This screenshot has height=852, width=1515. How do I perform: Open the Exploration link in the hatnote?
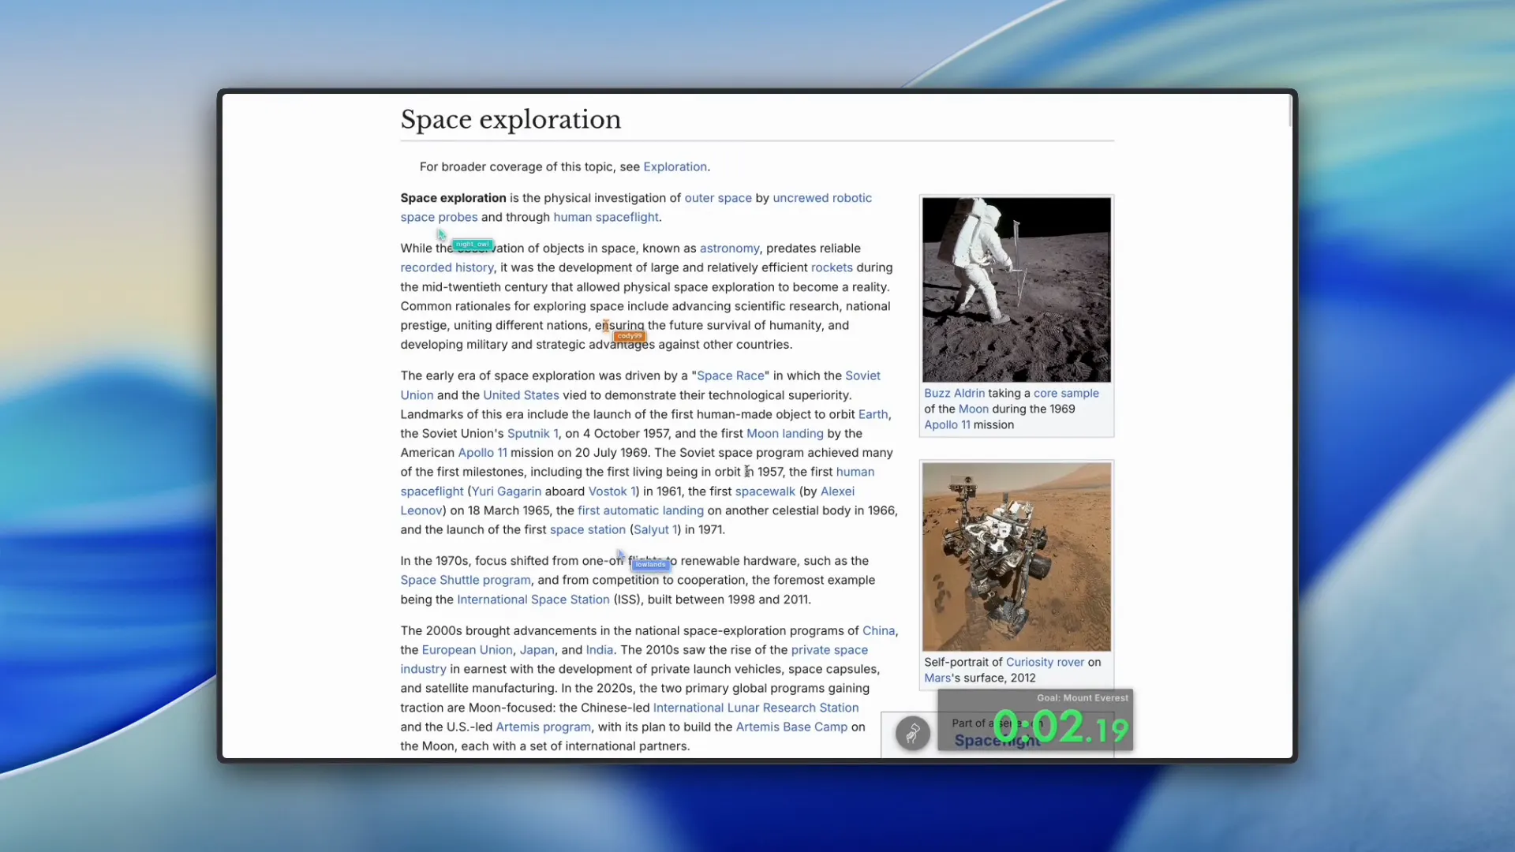pos(675,167)
